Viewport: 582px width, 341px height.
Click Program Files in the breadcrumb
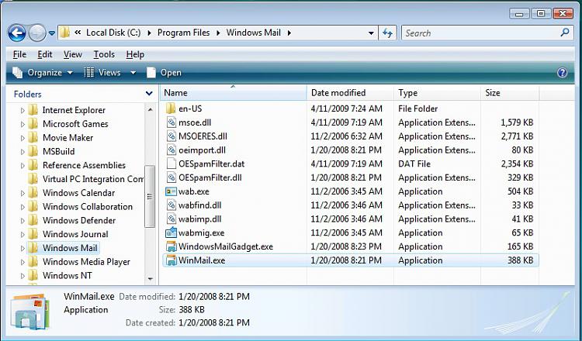click(x=183, y=33)
